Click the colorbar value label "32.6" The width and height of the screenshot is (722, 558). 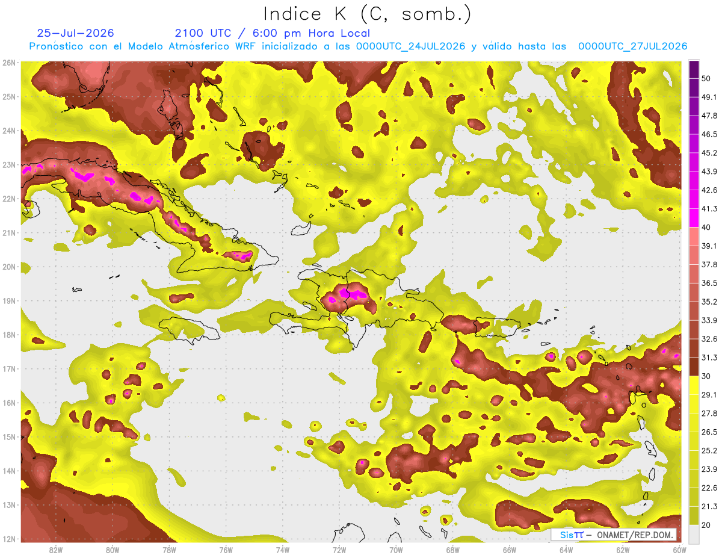click(x=711, y=339)
